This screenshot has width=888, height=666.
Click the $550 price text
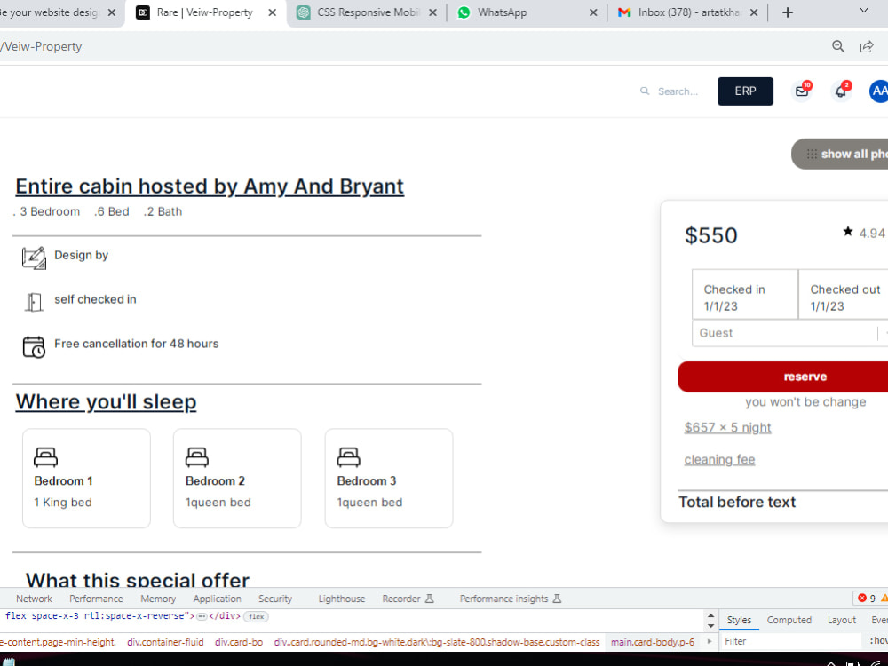711,235
